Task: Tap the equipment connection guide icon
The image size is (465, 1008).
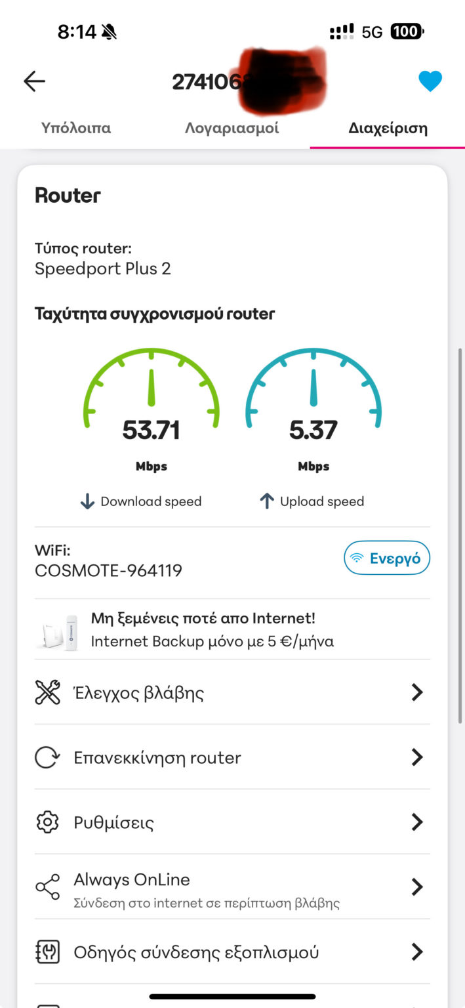Action: 47,952
